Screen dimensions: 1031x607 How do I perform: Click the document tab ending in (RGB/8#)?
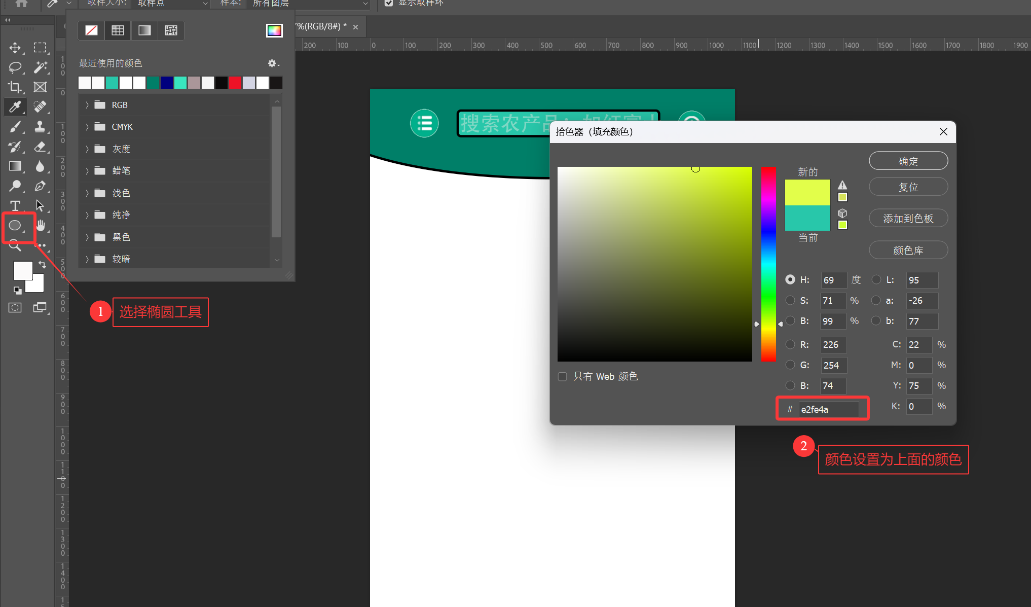[322, 26]
